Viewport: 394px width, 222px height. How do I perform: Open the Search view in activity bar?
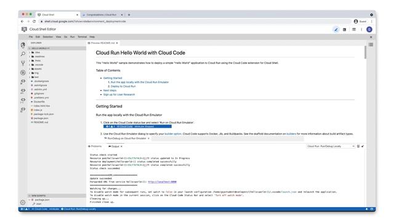click(23, 54)
